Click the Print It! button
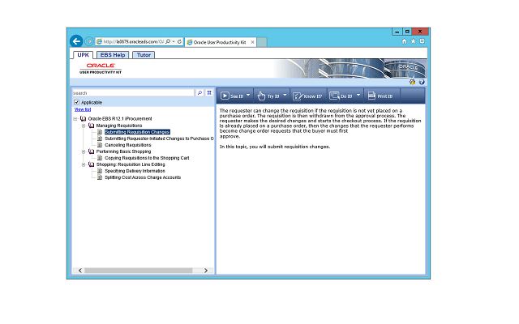519x324 pixels. (380, 96)
